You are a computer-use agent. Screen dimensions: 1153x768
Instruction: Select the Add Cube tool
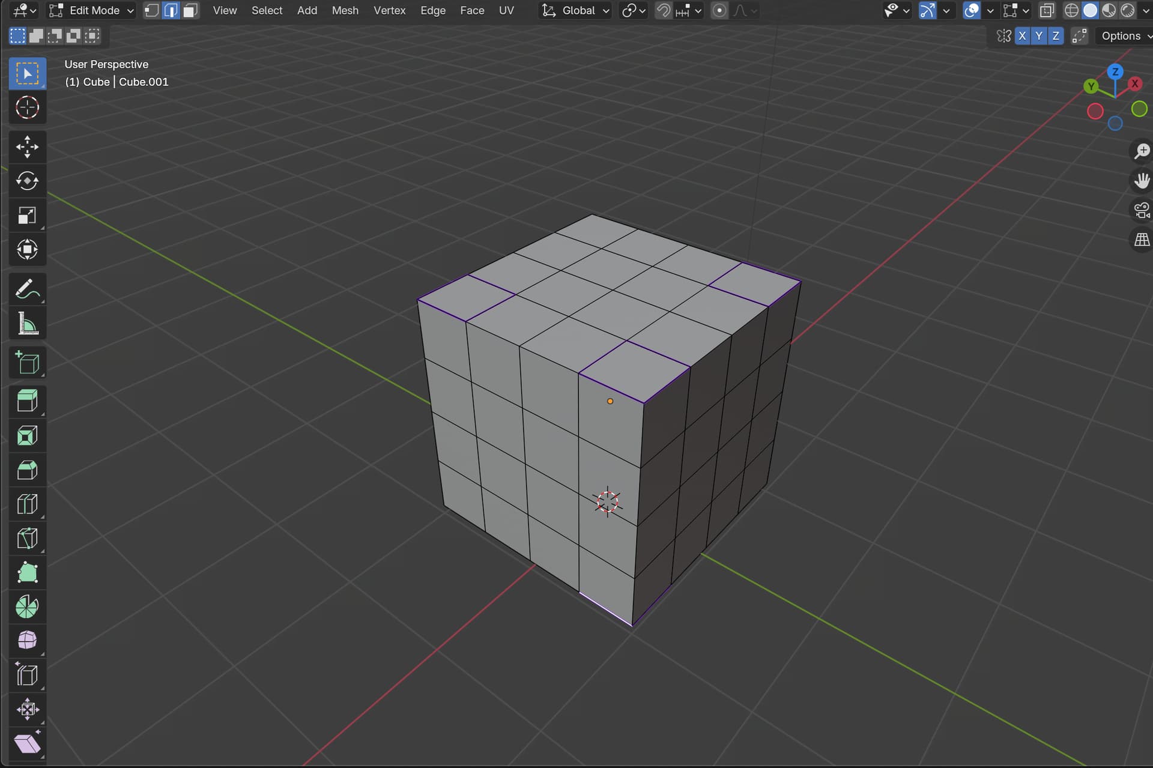27,363
